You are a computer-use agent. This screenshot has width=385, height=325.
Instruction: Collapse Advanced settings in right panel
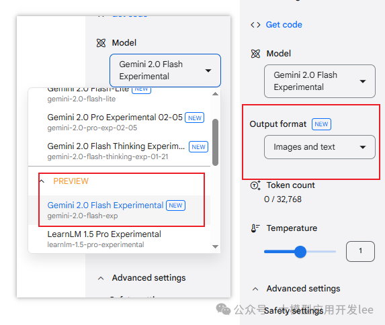255,289
